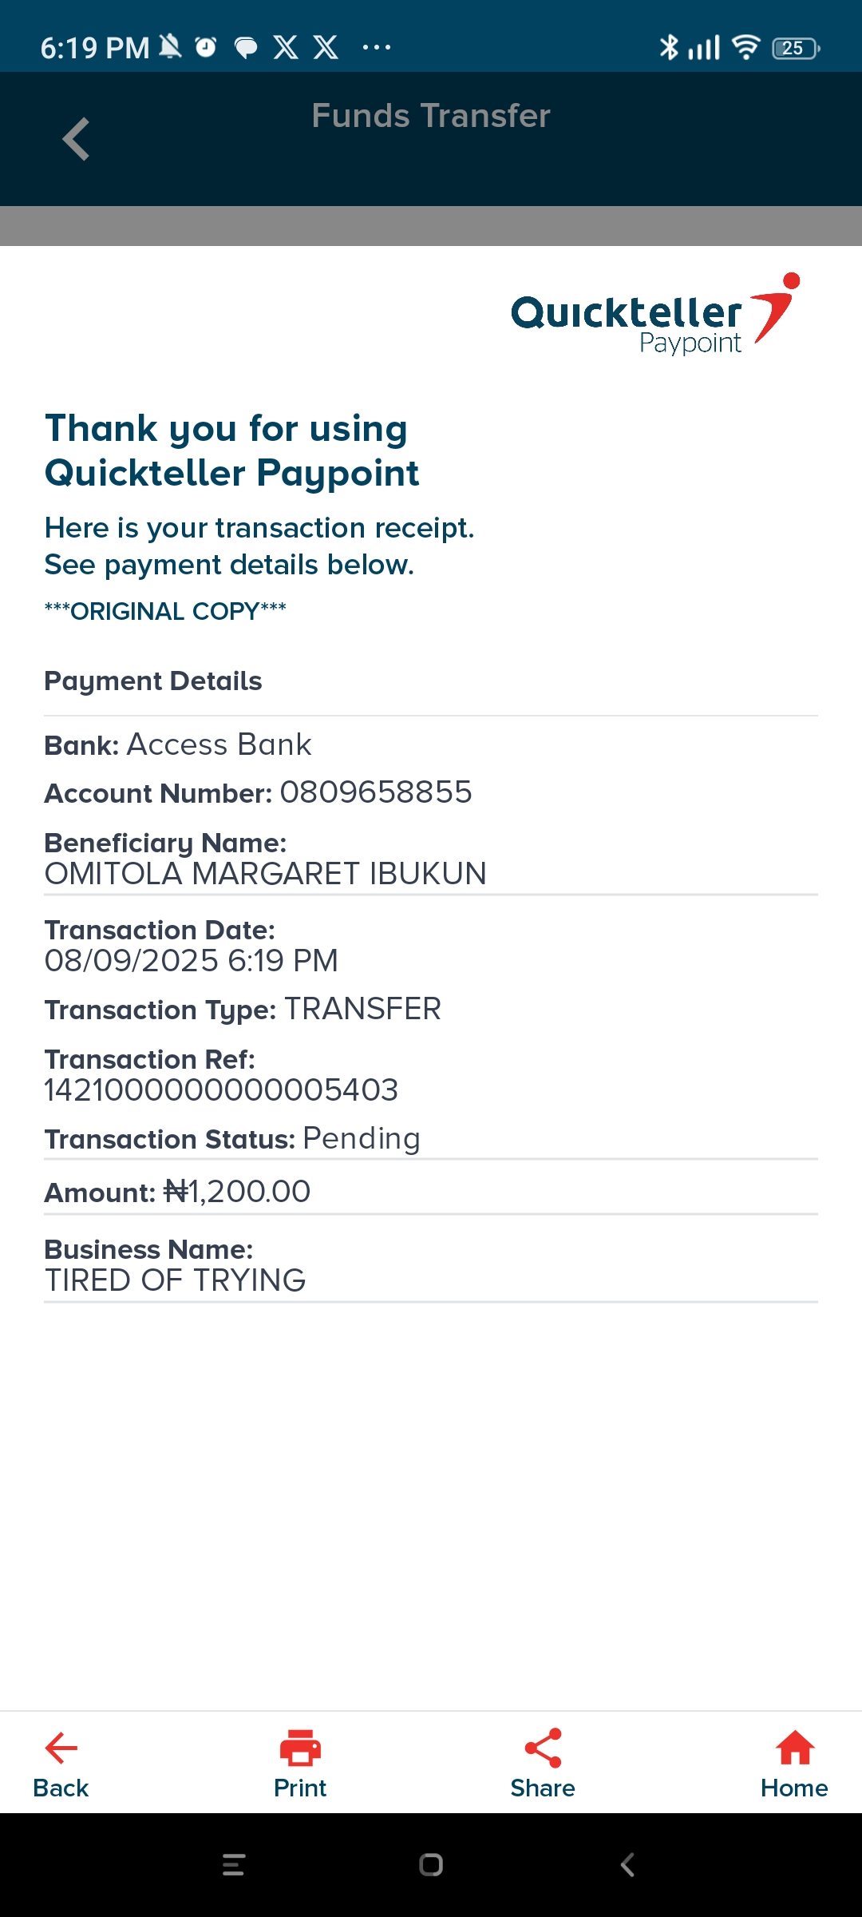Image resolution: width=862 pixels, height=1917 pixels.
Task: Tap the notification overflow dots icon
Action: (377, 48)
